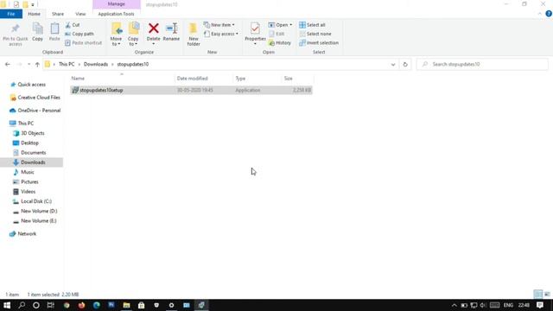
Task: Click the Manage contextual tab
Action: pyautogui.click(x=117, y=4)
